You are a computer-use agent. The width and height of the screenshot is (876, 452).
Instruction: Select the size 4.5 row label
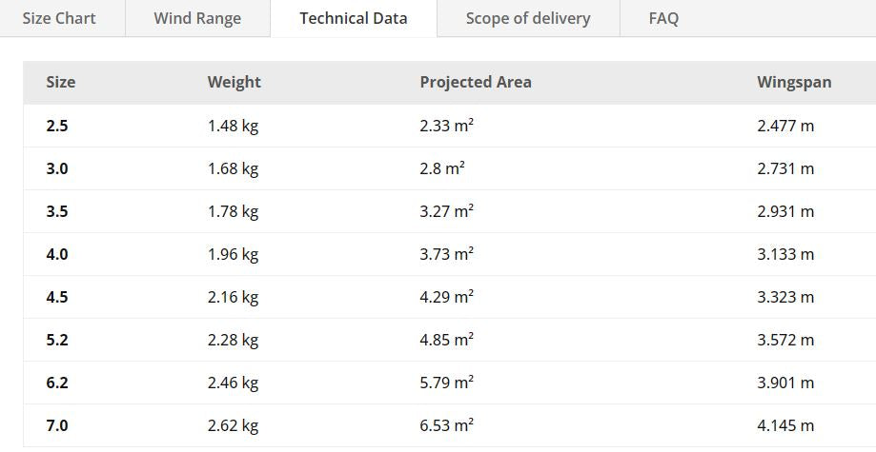click(x=57, y=297)
